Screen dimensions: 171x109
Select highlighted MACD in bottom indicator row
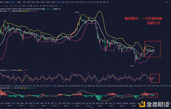pyautogui.click(x=13, y=103)
